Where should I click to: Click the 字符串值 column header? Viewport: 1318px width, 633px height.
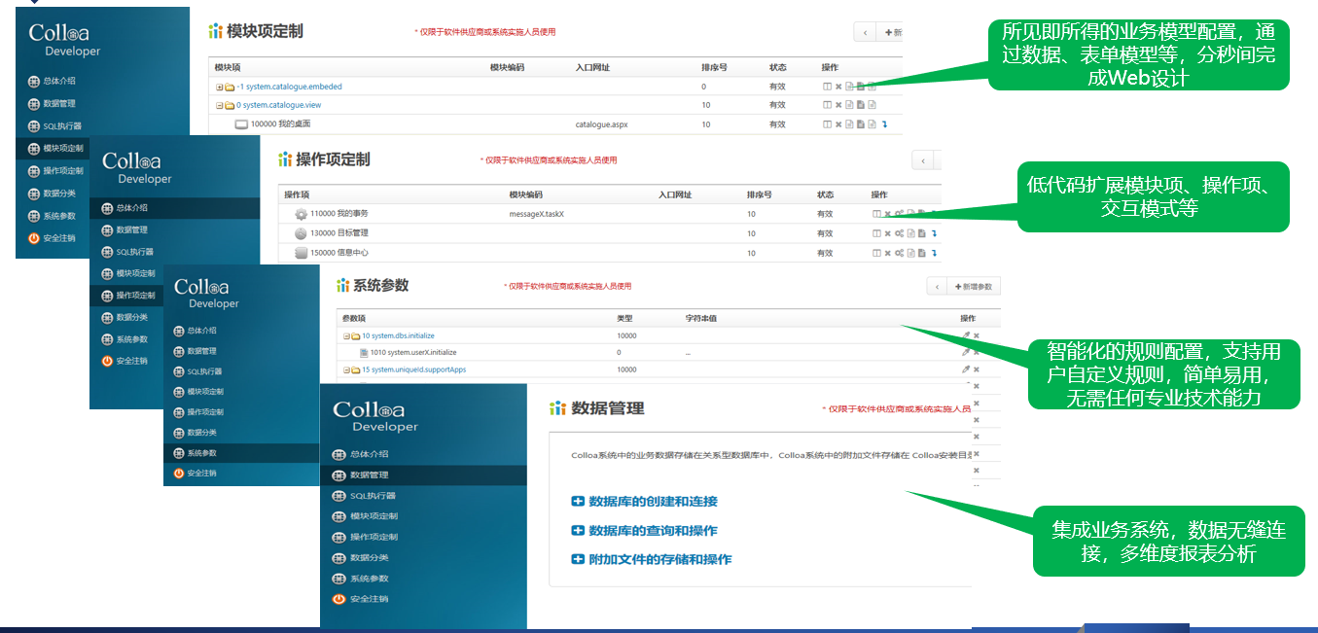701,318
